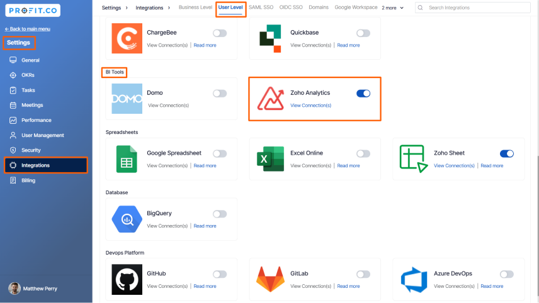Turn on the Domo toggle

[x=220, y=93]
